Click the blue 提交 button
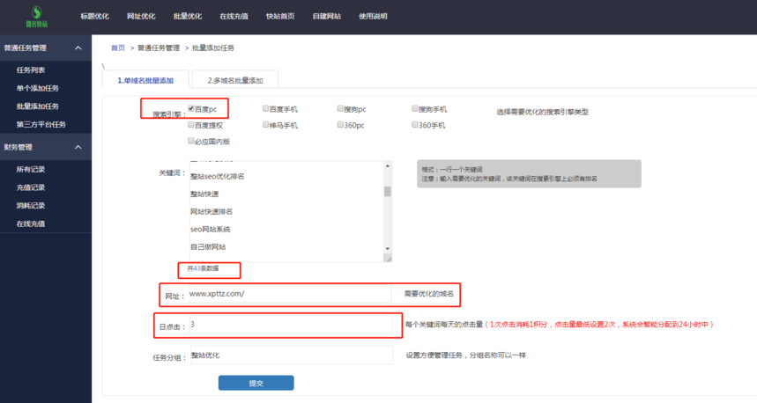 tap(256, 383)
